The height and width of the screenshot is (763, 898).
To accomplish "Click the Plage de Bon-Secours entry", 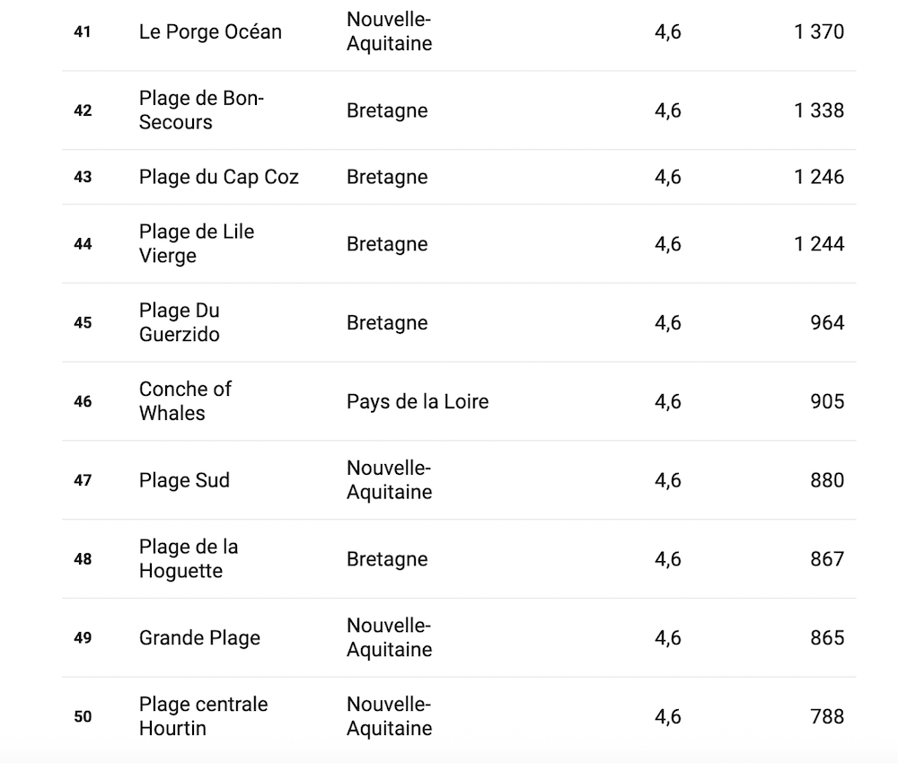I will click(201, 110).
